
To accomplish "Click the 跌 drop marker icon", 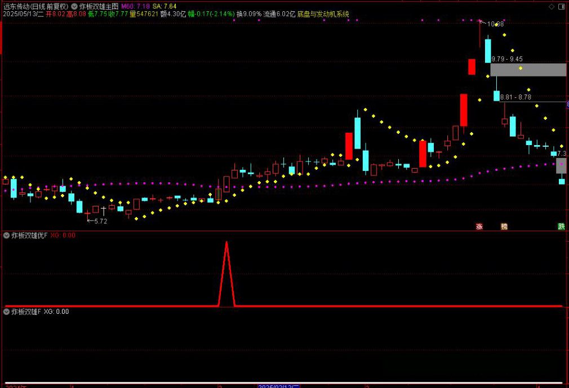I will (x=561, y=227).
